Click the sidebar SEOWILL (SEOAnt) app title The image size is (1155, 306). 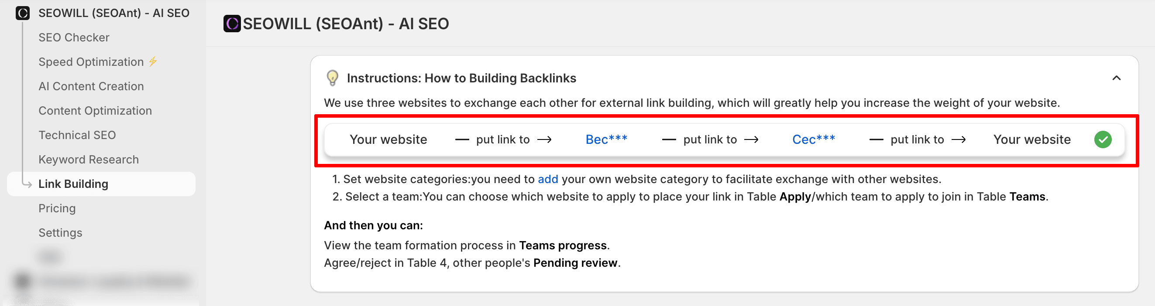pyautogui.click(x=114, y=13)
